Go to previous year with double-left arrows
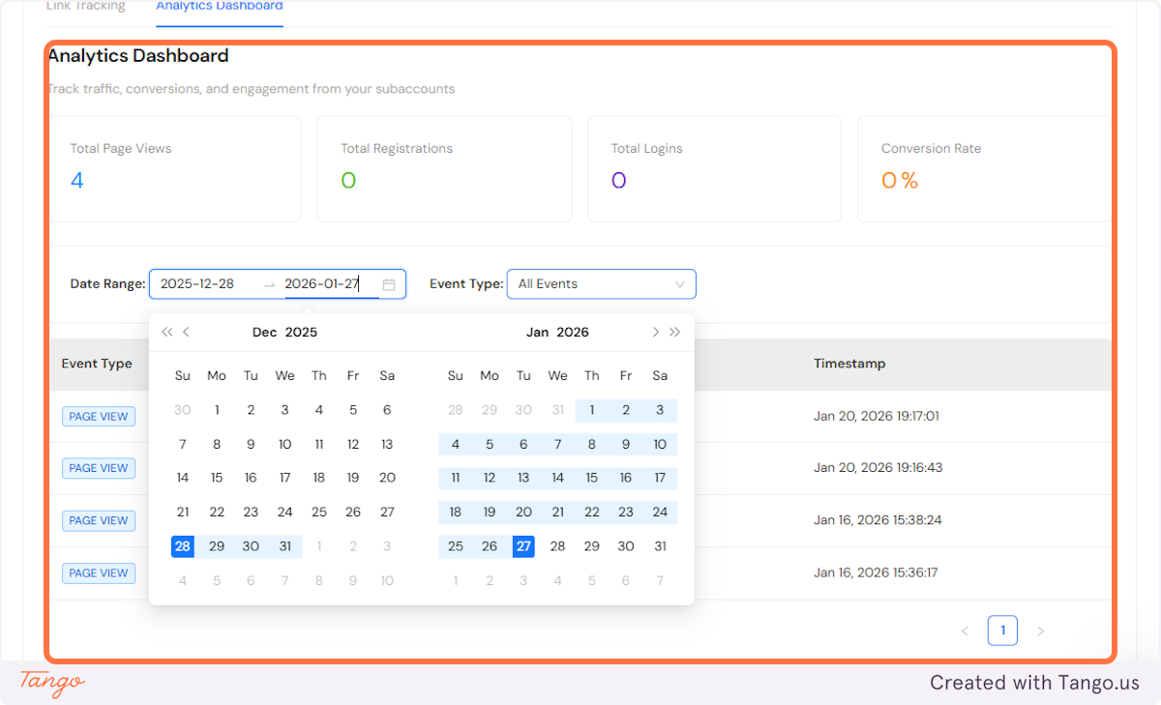The height and width of the screenshot is (705, 1161). coord(166,332)
